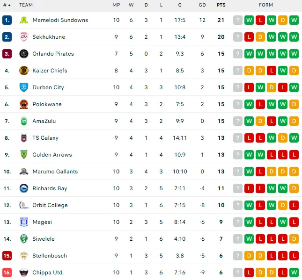Sort table by MP column header

coord(116,5)
